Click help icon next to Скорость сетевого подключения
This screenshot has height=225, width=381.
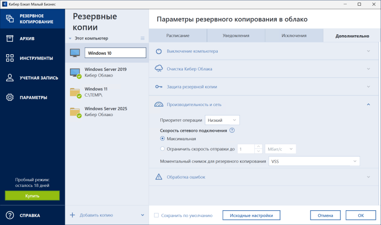coord(232,130)
